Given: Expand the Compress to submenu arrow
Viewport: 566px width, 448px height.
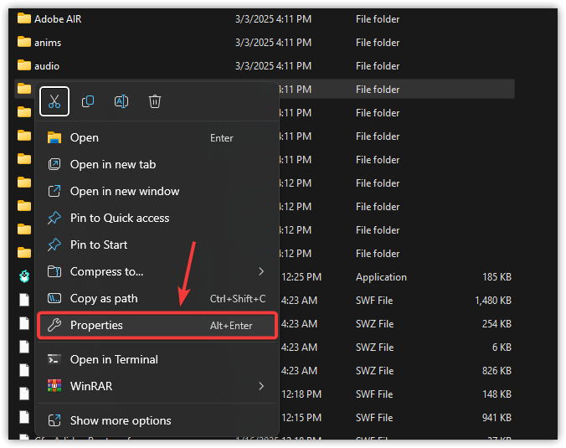Looking at the screenshot, I should pyautogui.click(x=261, y=271).
